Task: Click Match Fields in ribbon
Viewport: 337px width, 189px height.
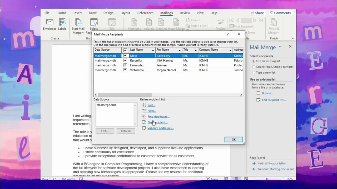Action: (197, 26)
